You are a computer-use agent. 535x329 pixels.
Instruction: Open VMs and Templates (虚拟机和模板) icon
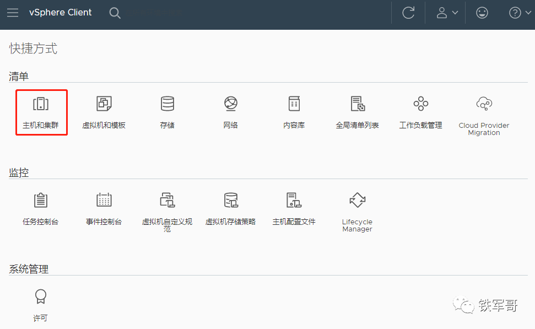click(104, 104)
